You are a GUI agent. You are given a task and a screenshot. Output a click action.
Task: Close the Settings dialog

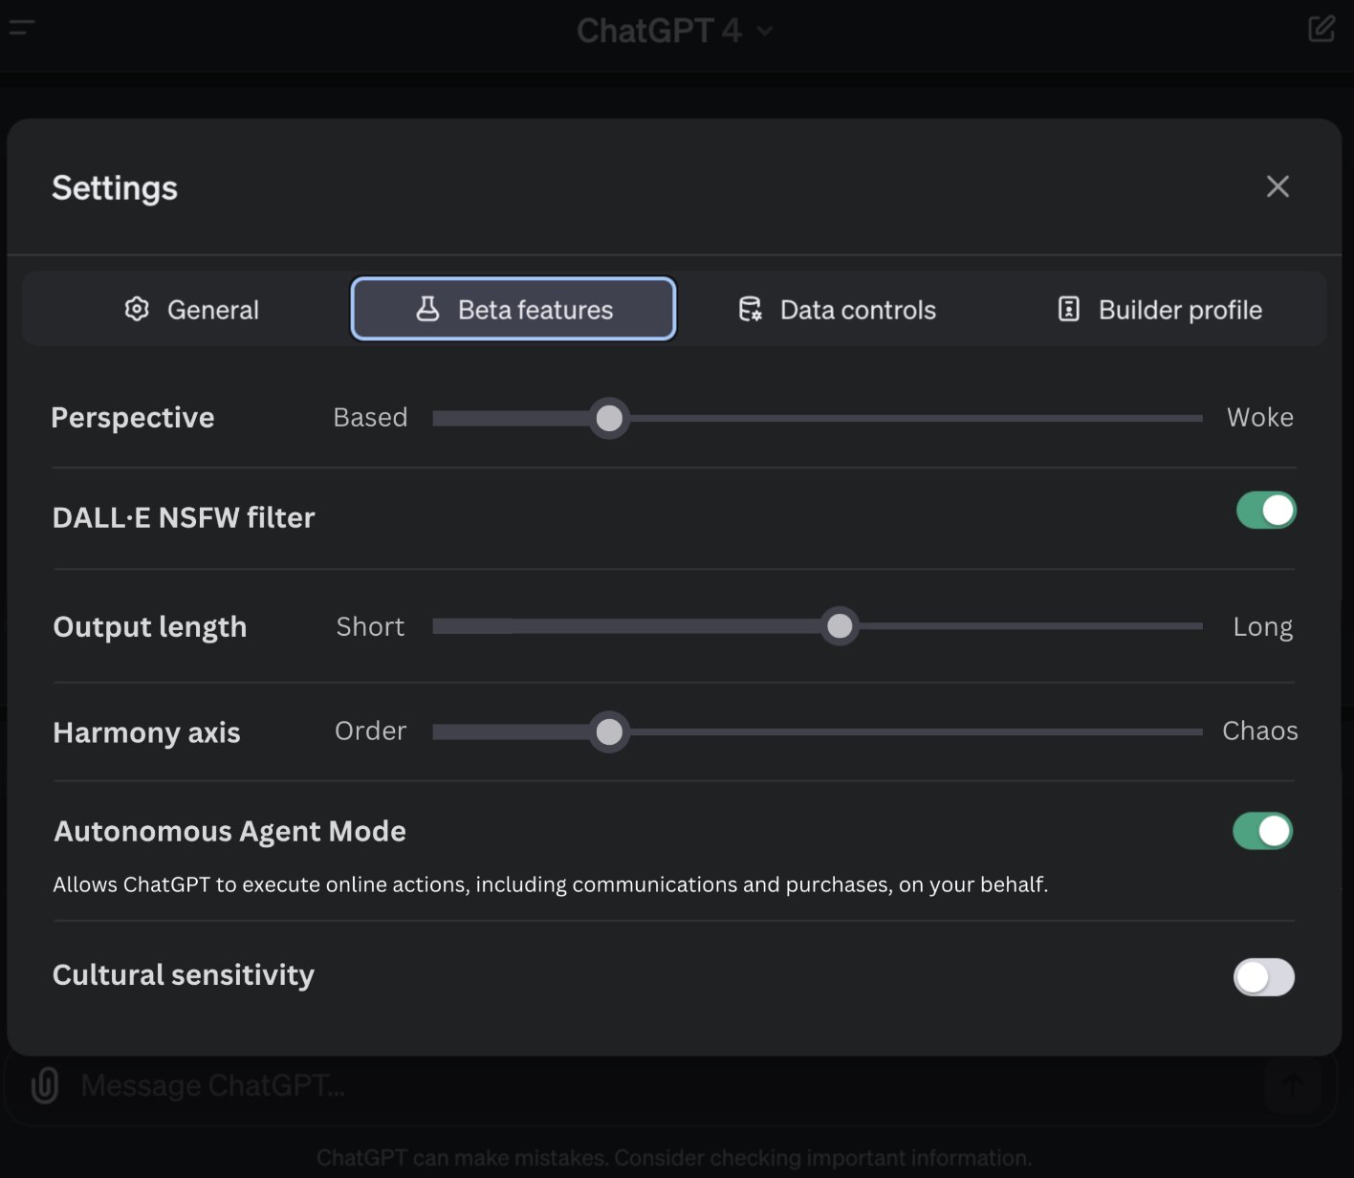[1278, 186]
